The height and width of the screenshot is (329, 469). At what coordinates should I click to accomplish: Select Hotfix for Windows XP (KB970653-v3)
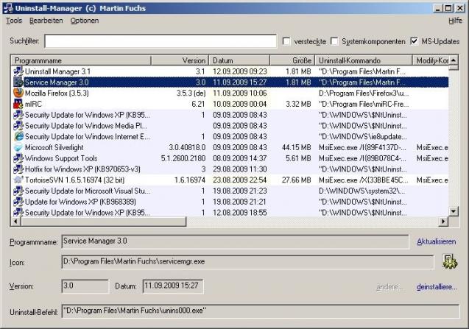[x=230, y=169]
